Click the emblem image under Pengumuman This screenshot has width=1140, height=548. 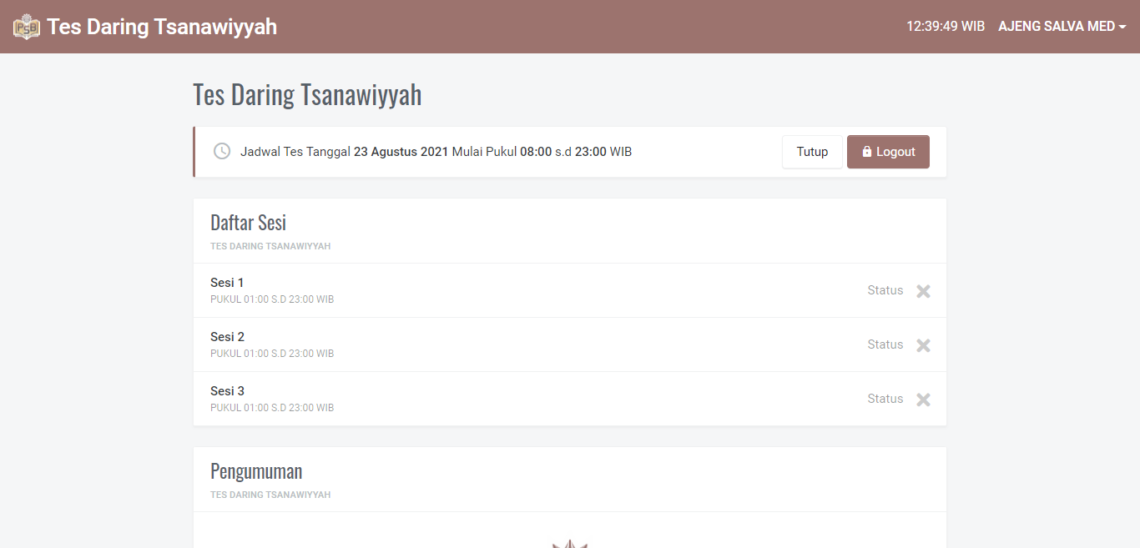(569, 544)
